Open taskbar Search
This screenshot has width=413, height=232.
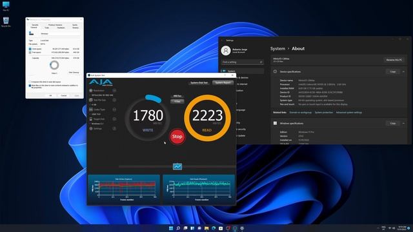point(178,228)
